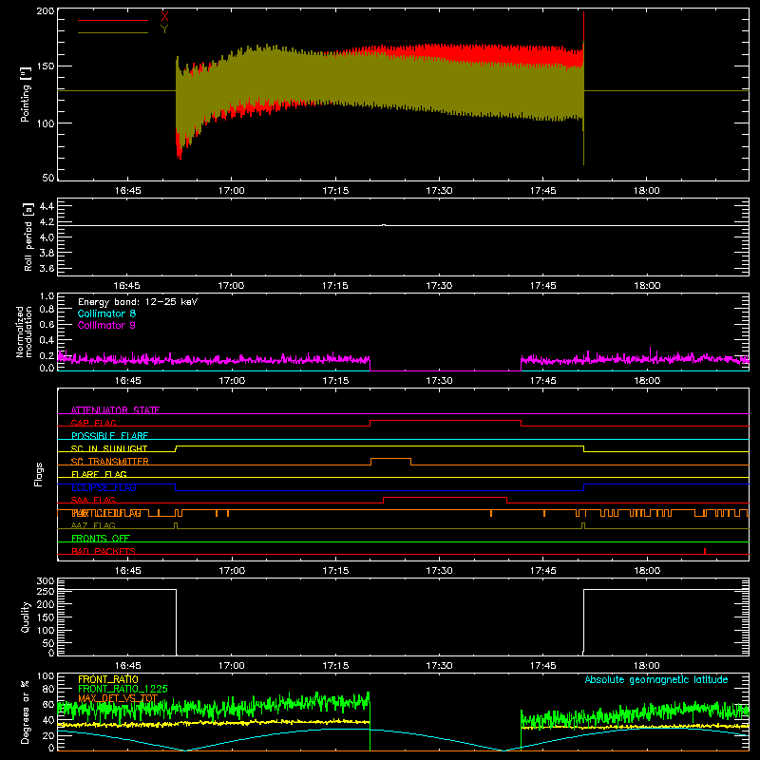Click the 'Collimator 9' legend entry
Screen dimensions: 760x760
click(x=106, y=325)
